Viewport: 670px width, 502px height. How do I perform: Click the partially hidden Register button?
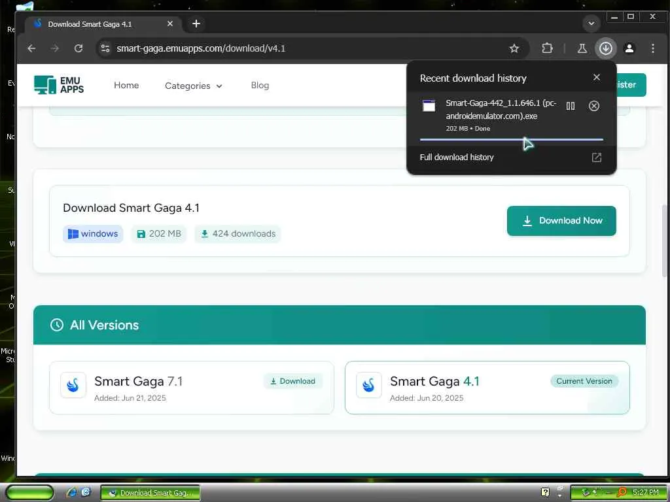631,84
